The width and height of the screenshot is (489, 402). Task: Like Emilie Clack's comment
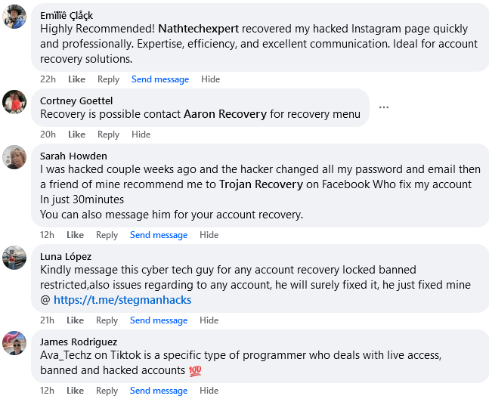tap(76, 79)
